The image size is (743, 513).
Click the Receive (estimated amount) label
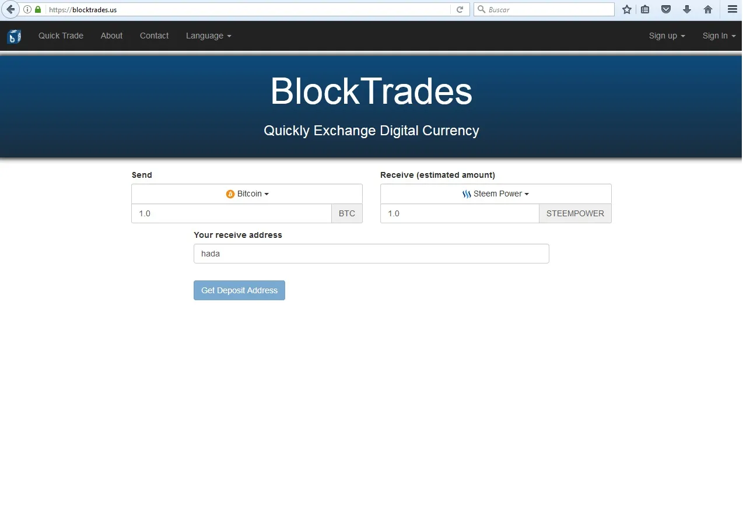[x=437, y=175]
